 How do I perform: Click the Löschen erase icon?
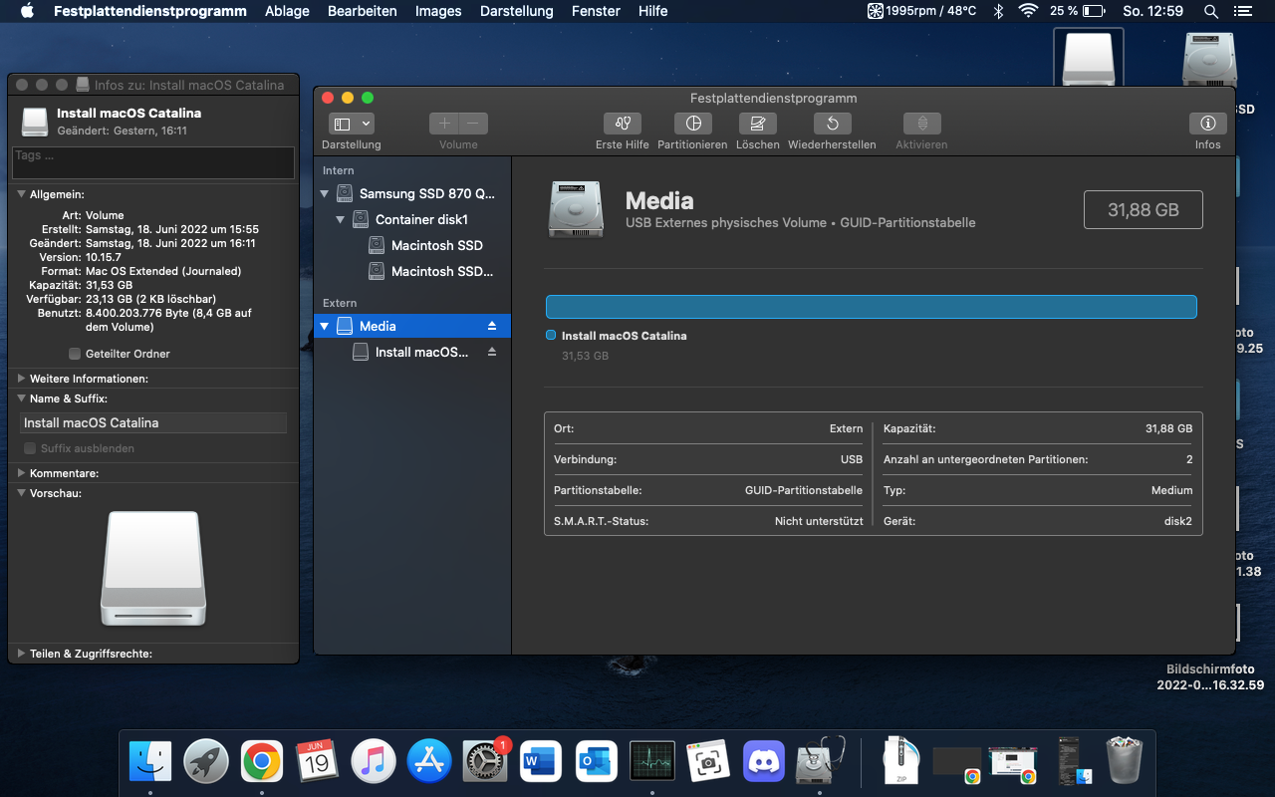(757, 124)
